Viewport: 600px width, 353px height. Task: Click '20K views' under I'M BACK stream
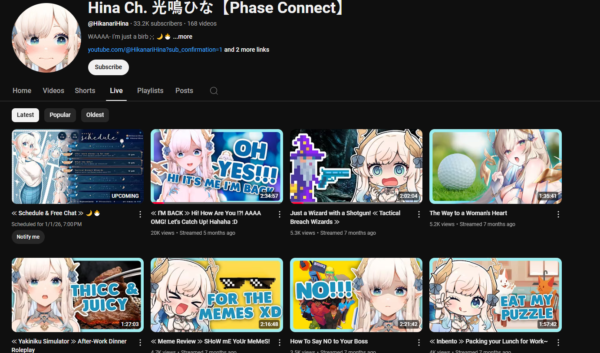pos(162,233)
